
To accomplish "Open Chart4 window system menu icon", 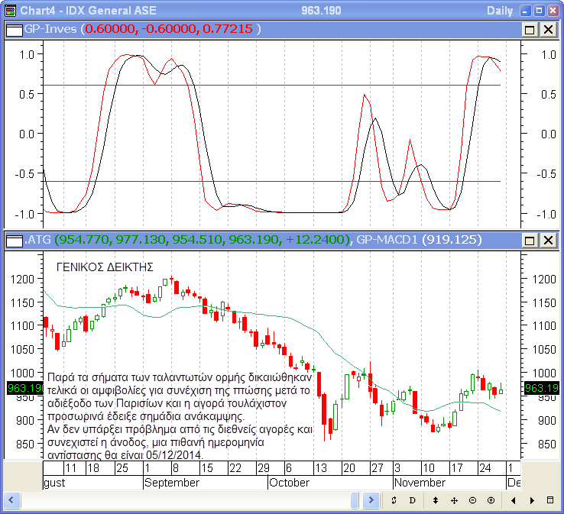I will (9, 10).
